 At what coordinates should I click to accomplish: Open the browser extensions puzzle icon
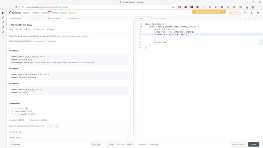coord(234,7)
